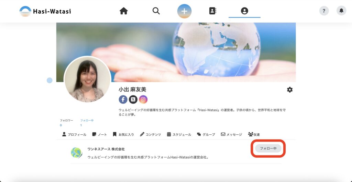Viewport: 352px width, 182px height.
Task: Open the search magnifier icon
Action: (156, 11)
